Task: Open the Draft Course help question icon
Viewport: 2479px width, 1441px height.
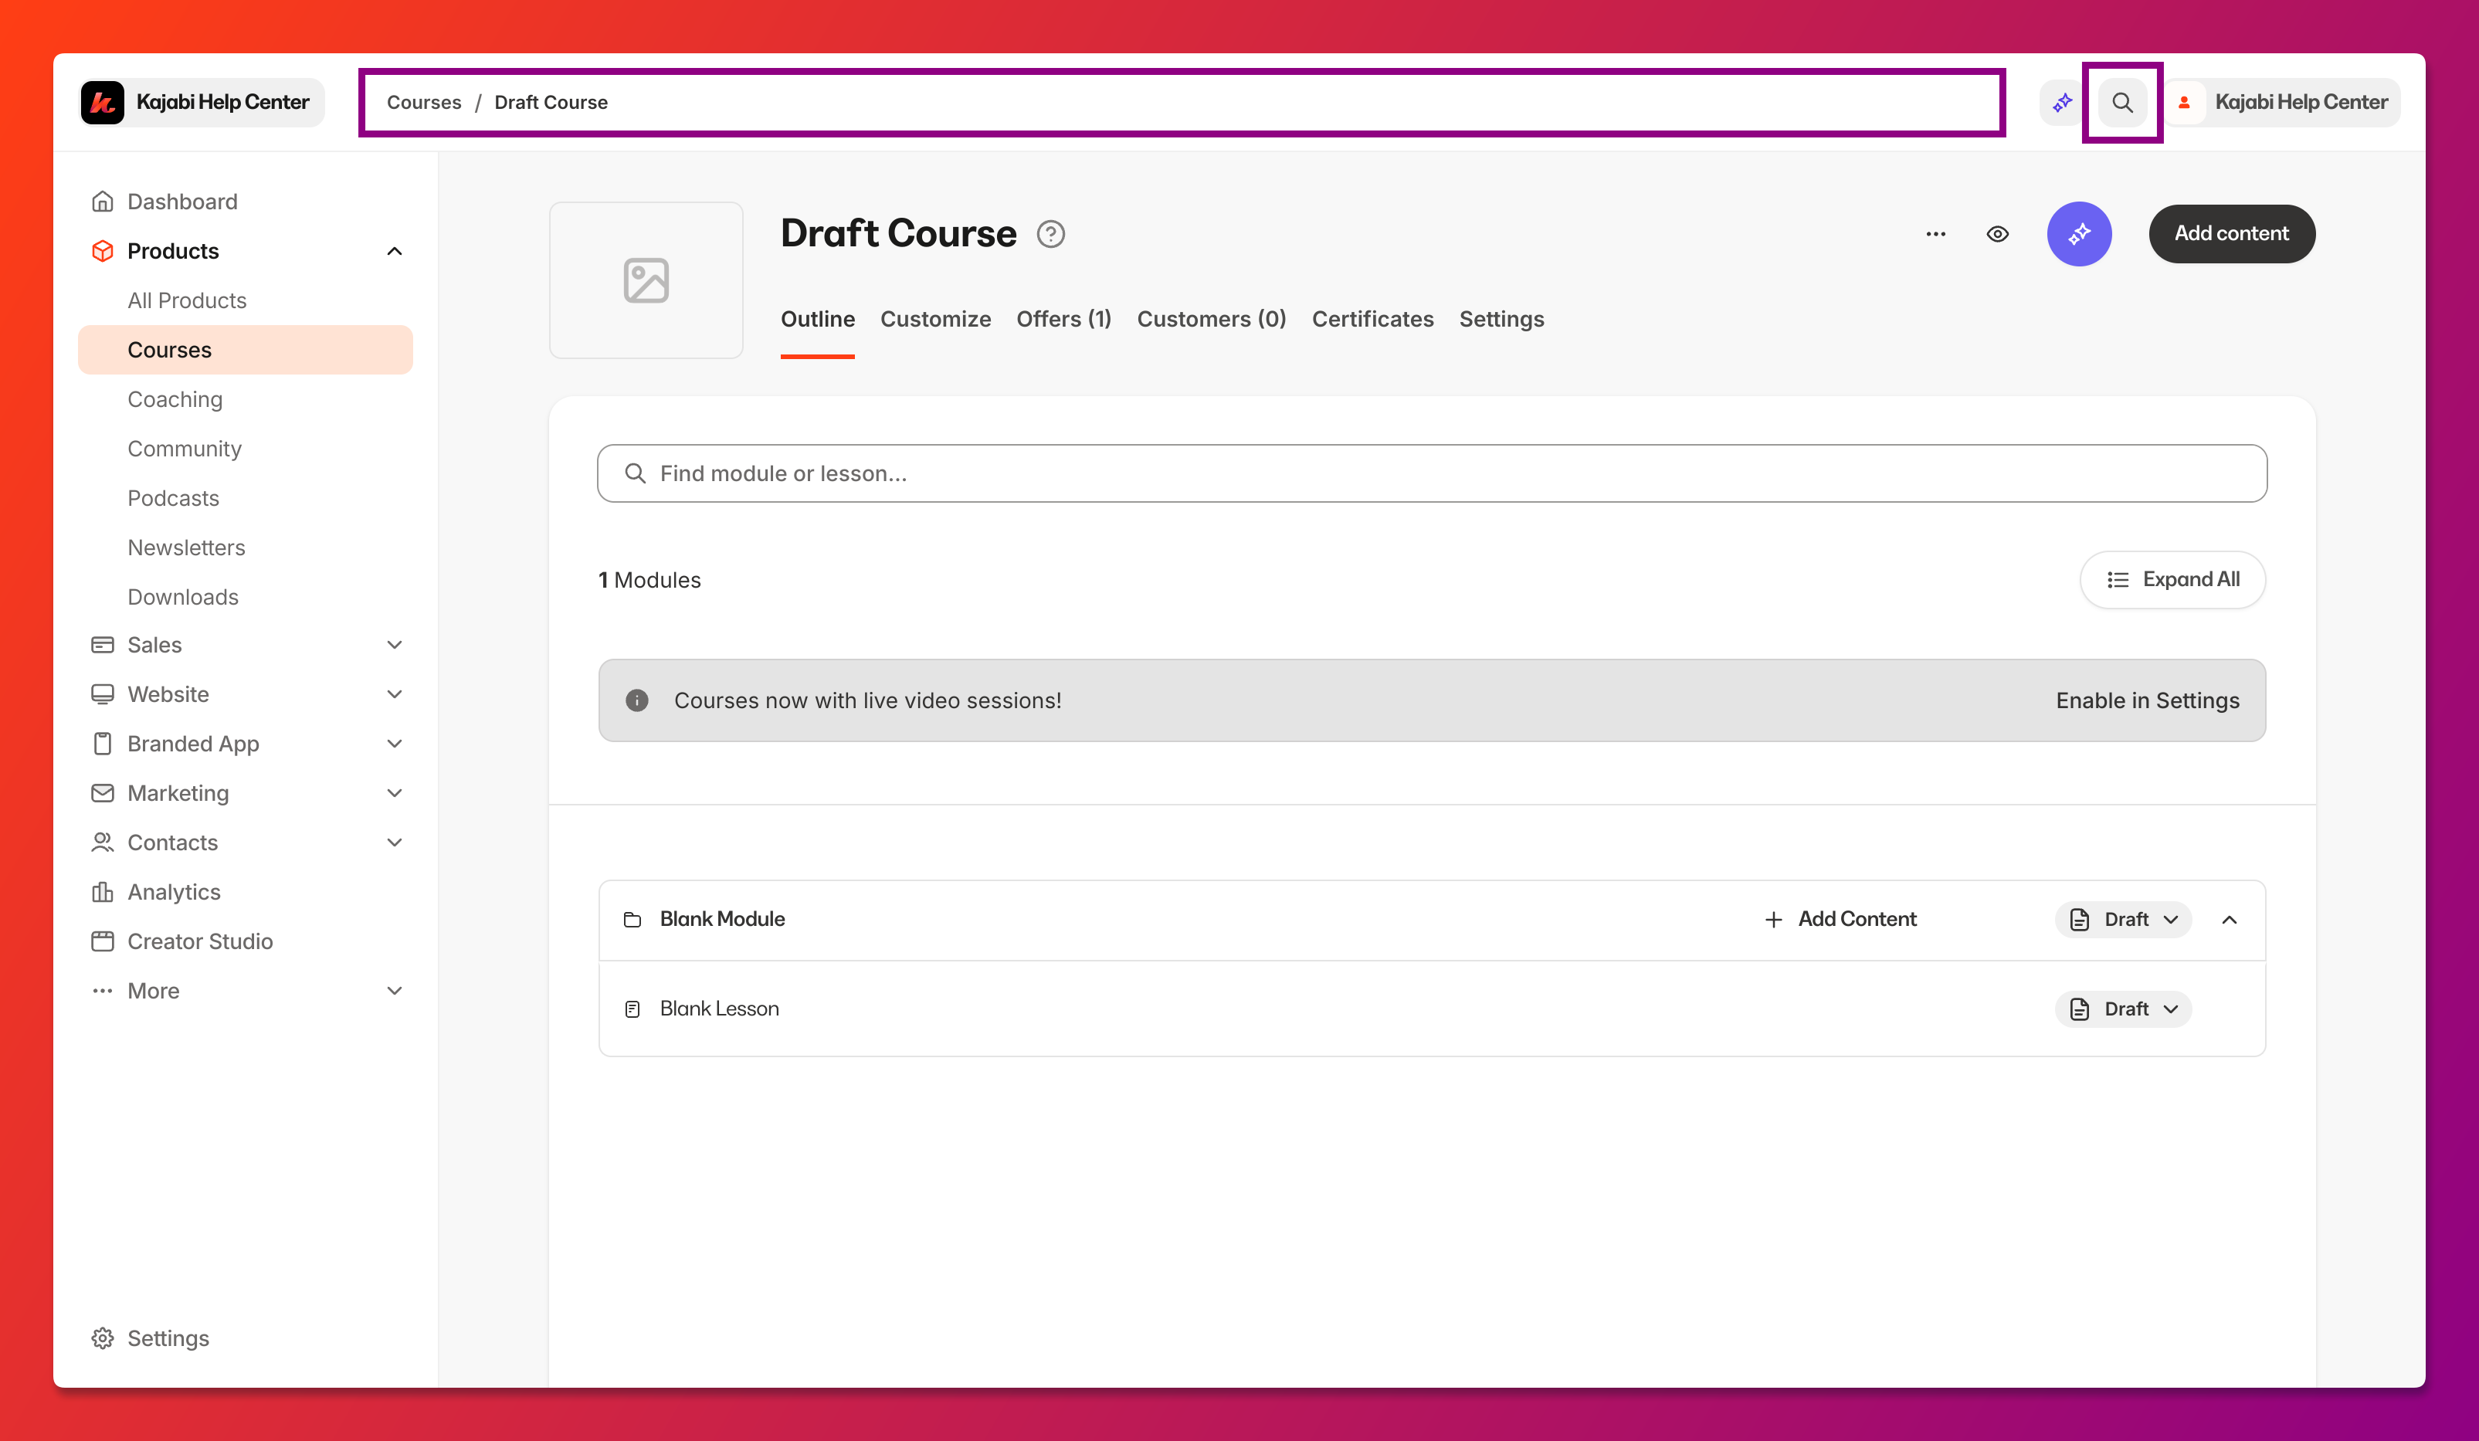Action: click(1050, 234)
